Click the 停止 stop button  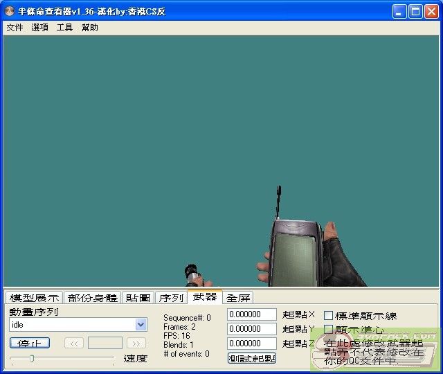pyautogui.click(x=30, y=343)
